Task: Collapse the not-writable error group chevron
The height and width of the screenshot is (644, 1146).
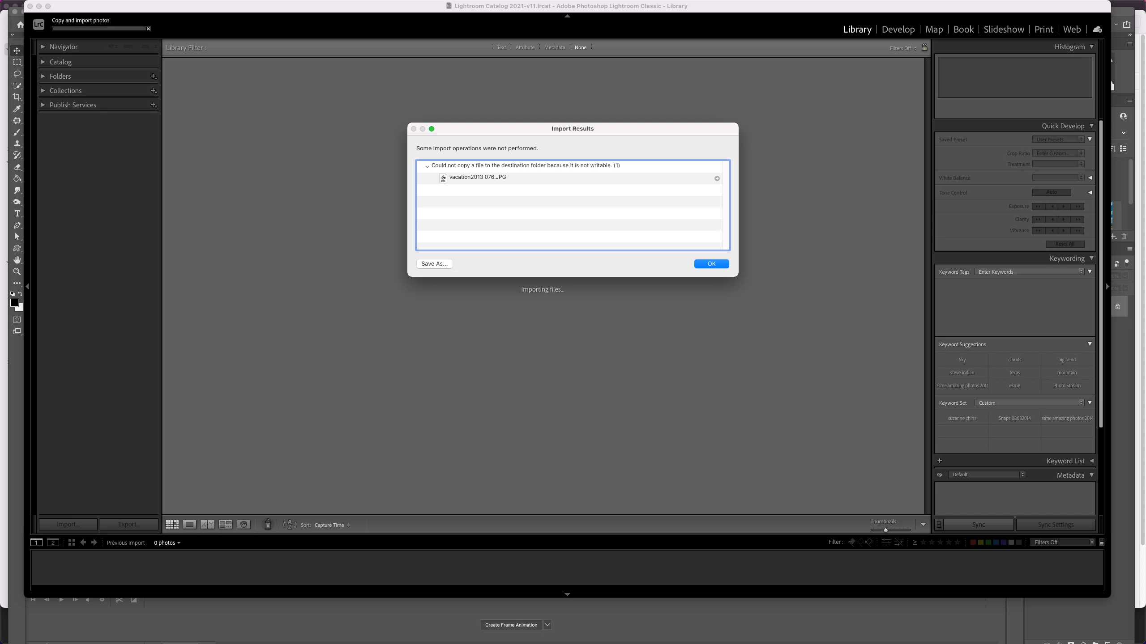Action: point(427,166)
